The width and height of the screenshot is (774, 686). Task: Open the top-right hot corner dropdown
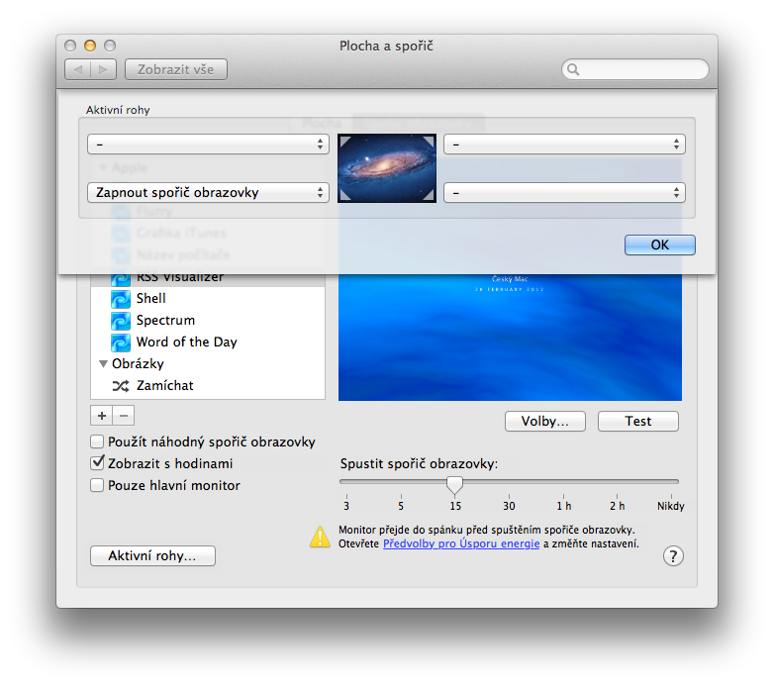564,145
